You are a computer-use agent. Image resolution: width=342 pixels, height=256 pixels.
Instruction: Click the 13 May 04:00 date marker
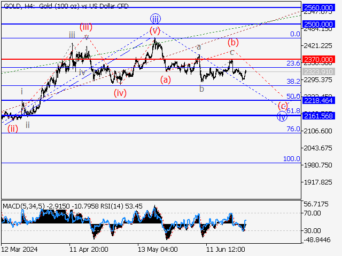157,249
